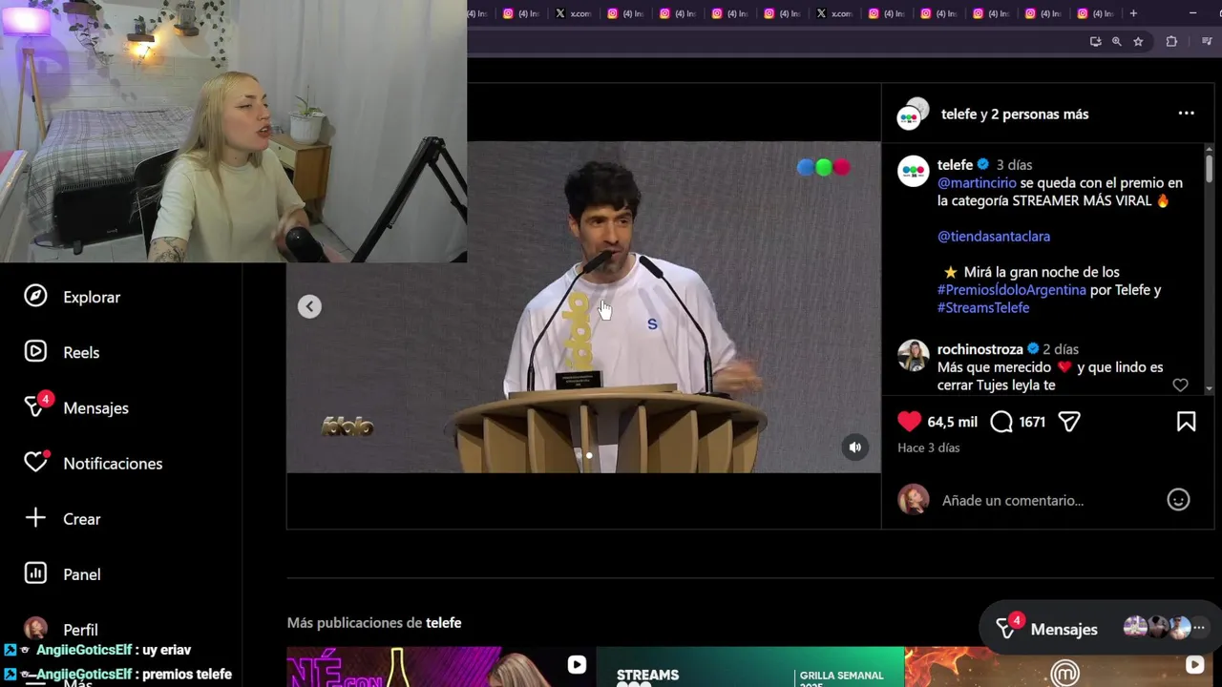This screenshot has height=687, width=1222.
Task: Share the post with the paper plane icon
Action: pyautogui.click(x=1069, y=421)
